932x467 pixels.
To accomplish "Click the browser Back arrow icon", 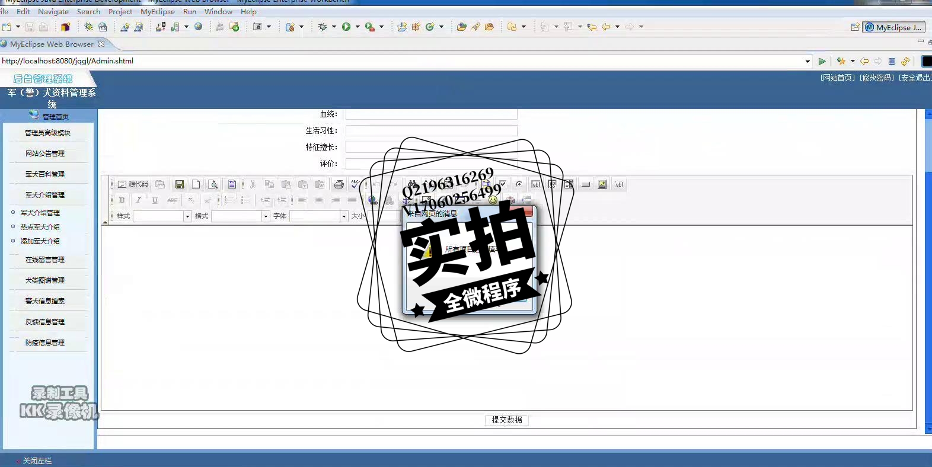I will coord(864,61).
